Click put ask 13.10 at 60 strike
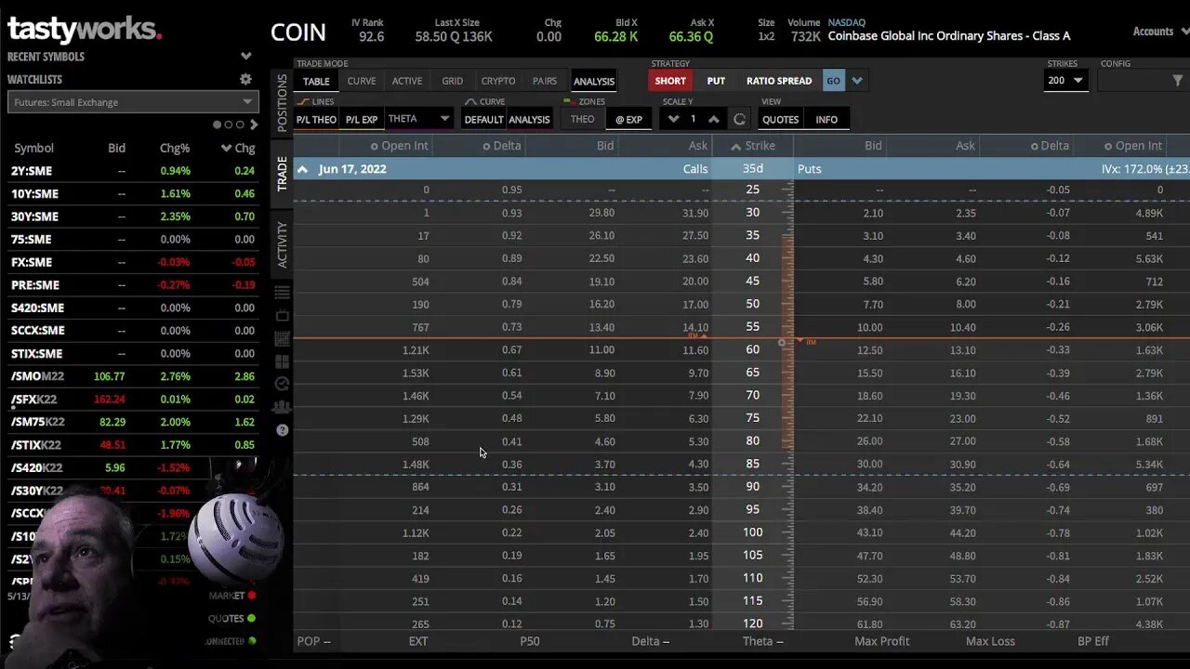 963,350
